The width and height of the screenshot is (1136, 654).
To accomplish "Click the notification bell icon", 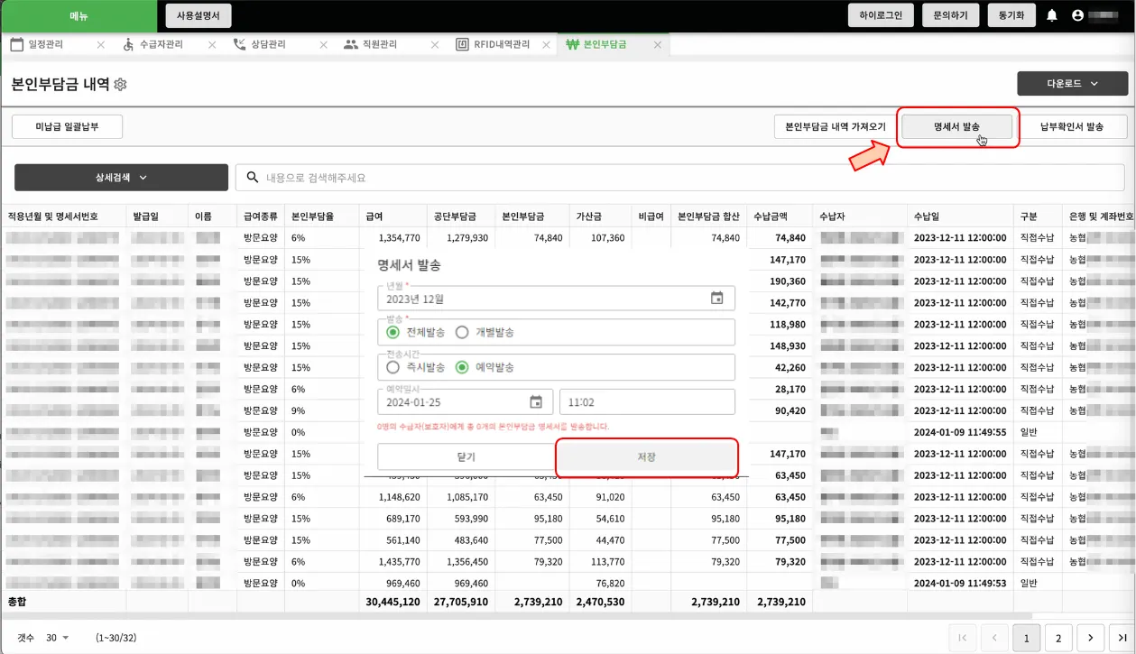I will pyautogui.click(x=1052, y=15).
